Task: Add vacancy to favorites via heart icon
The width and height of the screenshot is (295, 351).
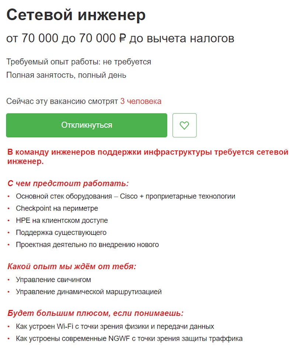Action: (x=184, y=125)
